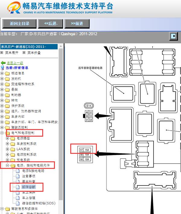The width and height of the screenshot is (181, 214).
Task: Open the 注意事项 page
Action: [x=29, y=176]
